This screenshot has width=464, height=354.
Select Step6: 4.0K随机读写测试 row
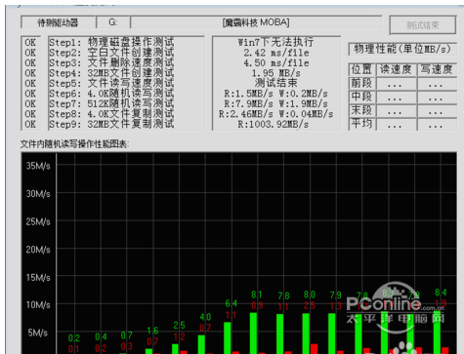[x=111, y=94]
